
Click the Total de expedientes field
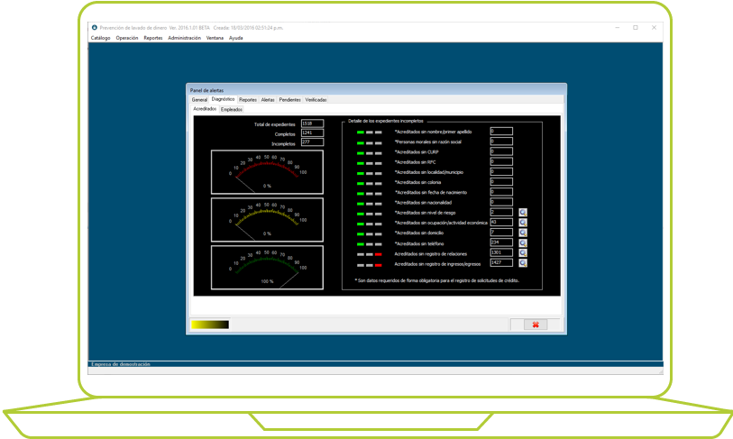click(311, 123)
